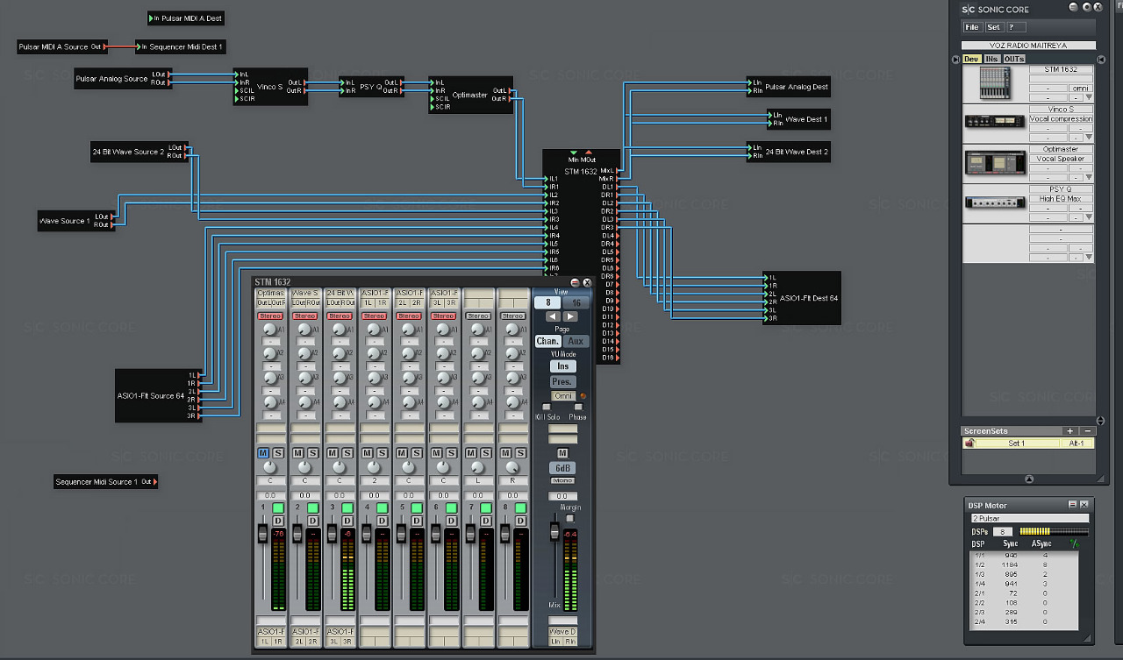Unmute channel 1 in STM 1632 mixer
The width and height of the screenshot is (1123, 660).
[263, 452]
